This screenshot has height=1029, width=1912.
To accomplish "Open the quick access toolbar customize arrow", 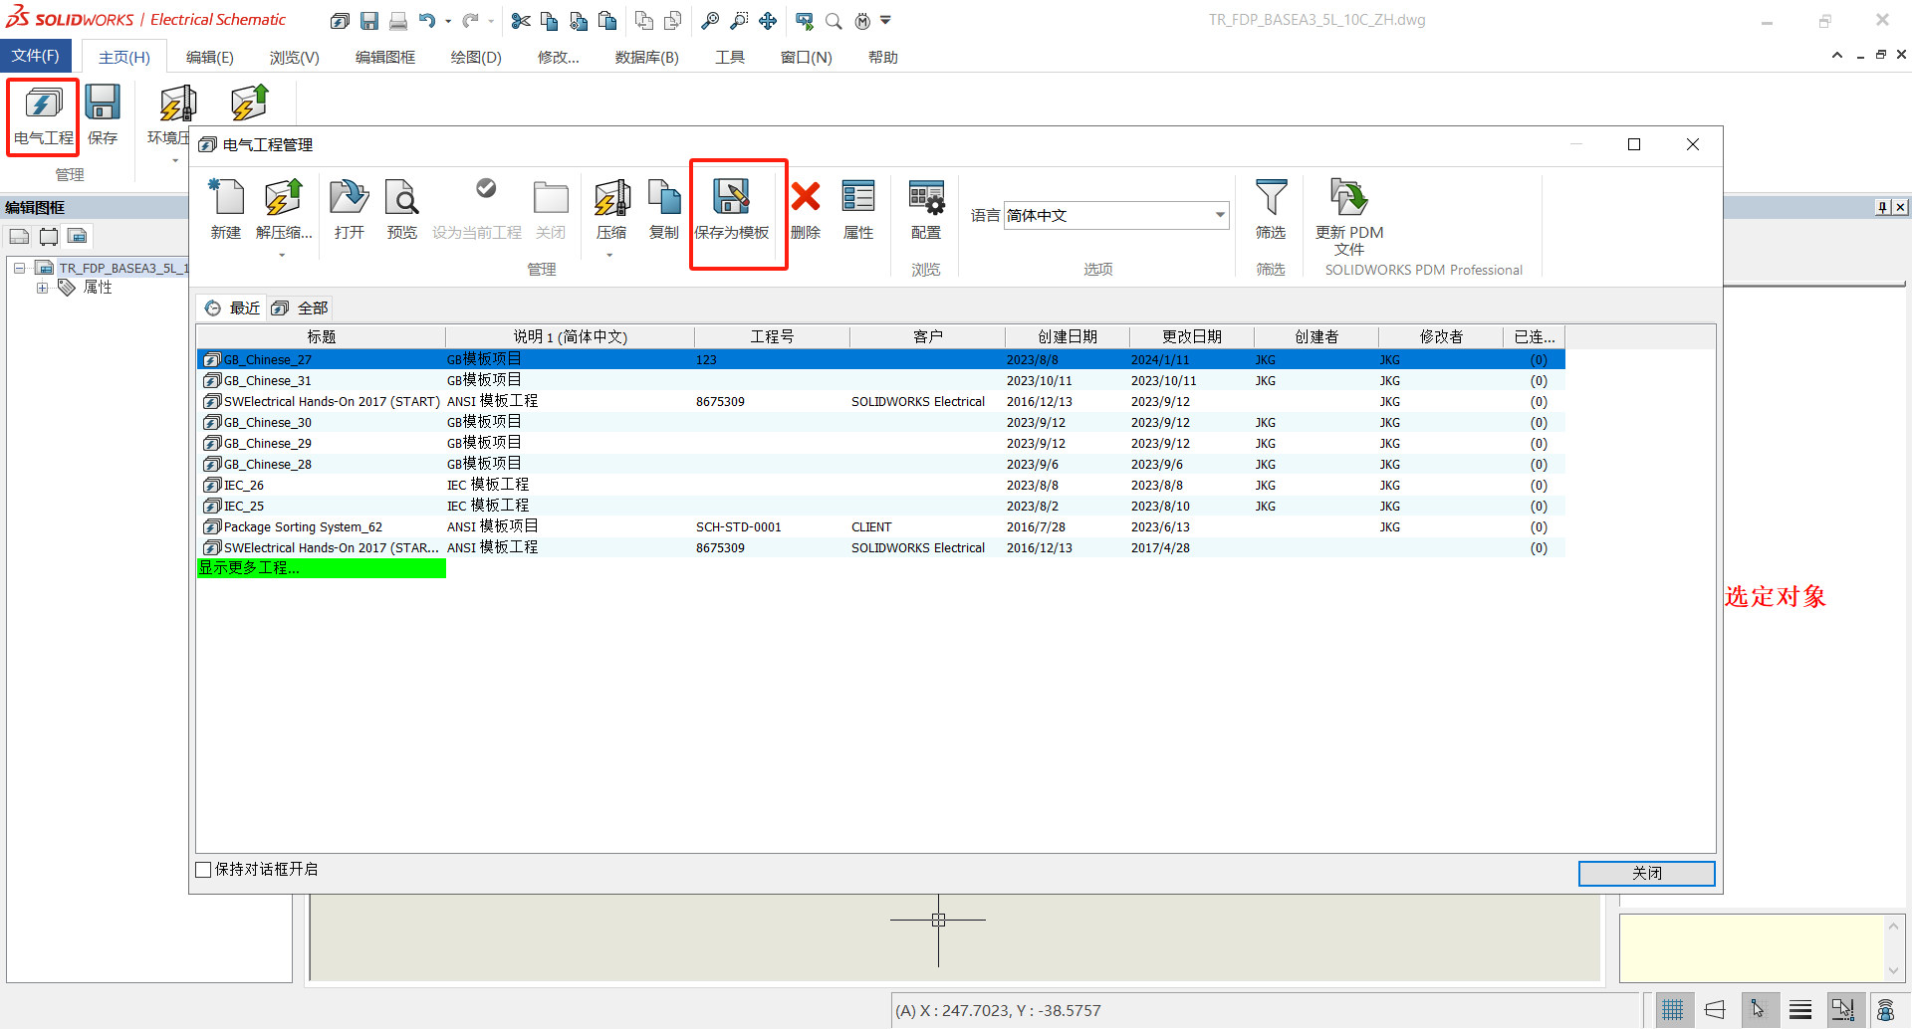I will [885, 20].
